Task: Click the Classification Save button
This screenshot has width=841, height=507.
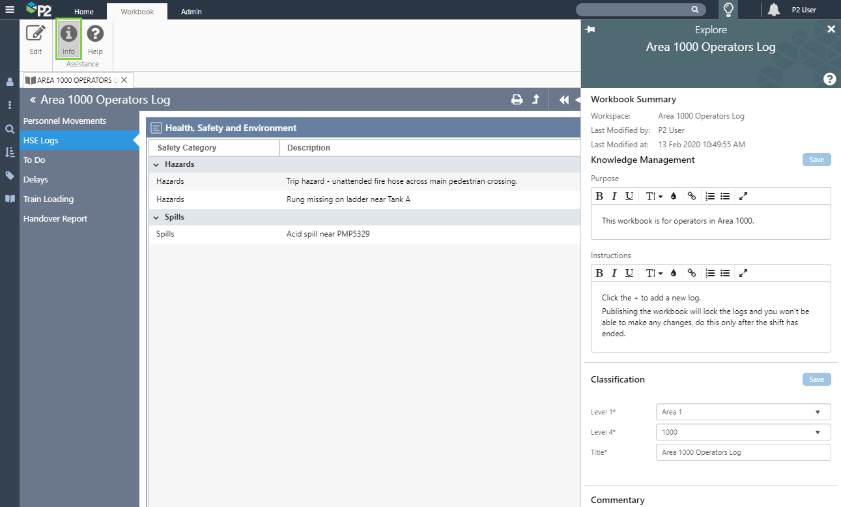Action: point(816,379)
